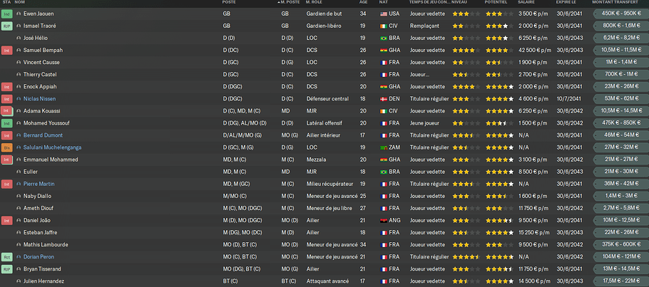
Task: Click the Angola flag in Daniel João's row
Action: (x=384, y=220)
